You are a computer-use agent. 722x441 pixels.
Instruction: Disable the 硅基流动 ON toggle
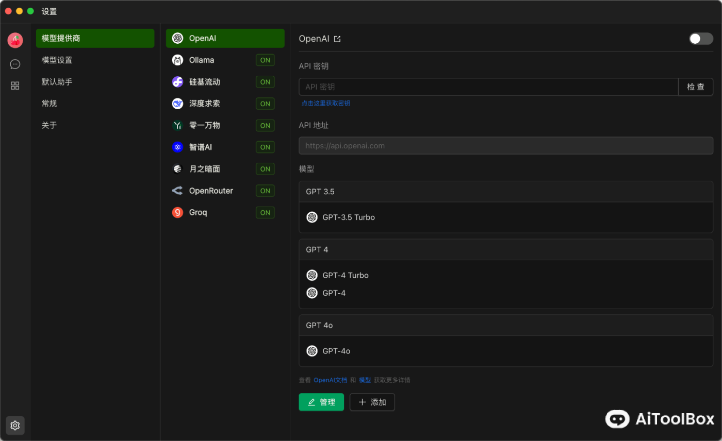265,81
